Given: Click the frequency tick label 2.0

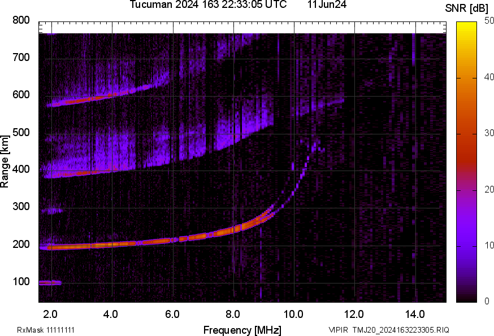Looking at the screenshot, I should coord(50,315).
